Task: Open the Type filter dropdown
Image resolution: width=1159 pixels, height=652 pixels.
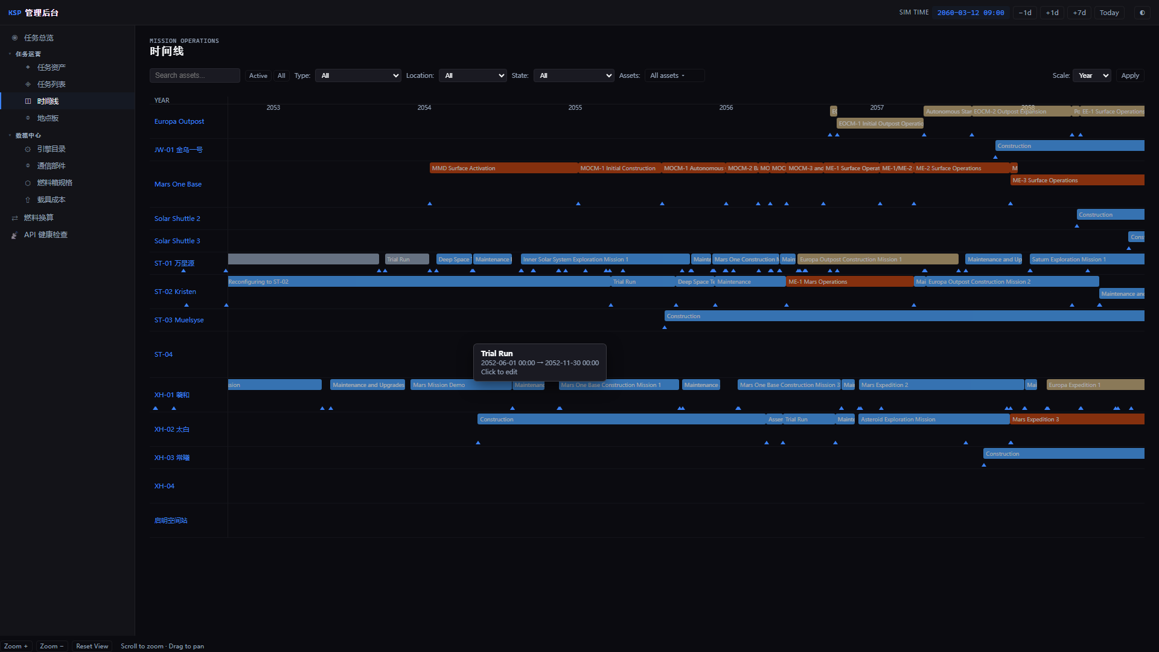Action: 358,75
